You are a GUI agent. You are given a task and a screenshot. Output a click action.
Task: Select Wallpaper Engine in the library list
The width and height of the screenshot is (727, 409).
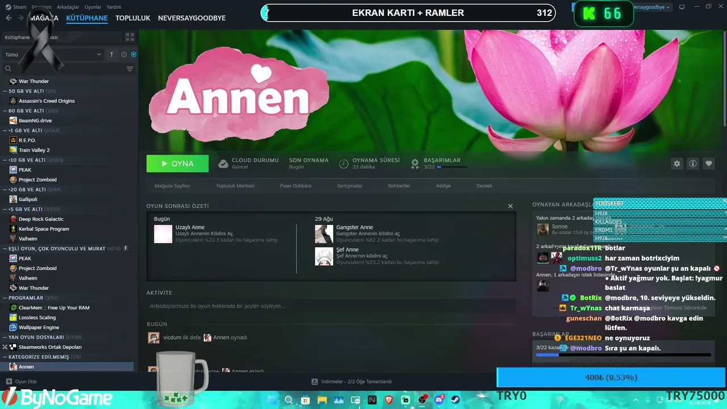39,327
